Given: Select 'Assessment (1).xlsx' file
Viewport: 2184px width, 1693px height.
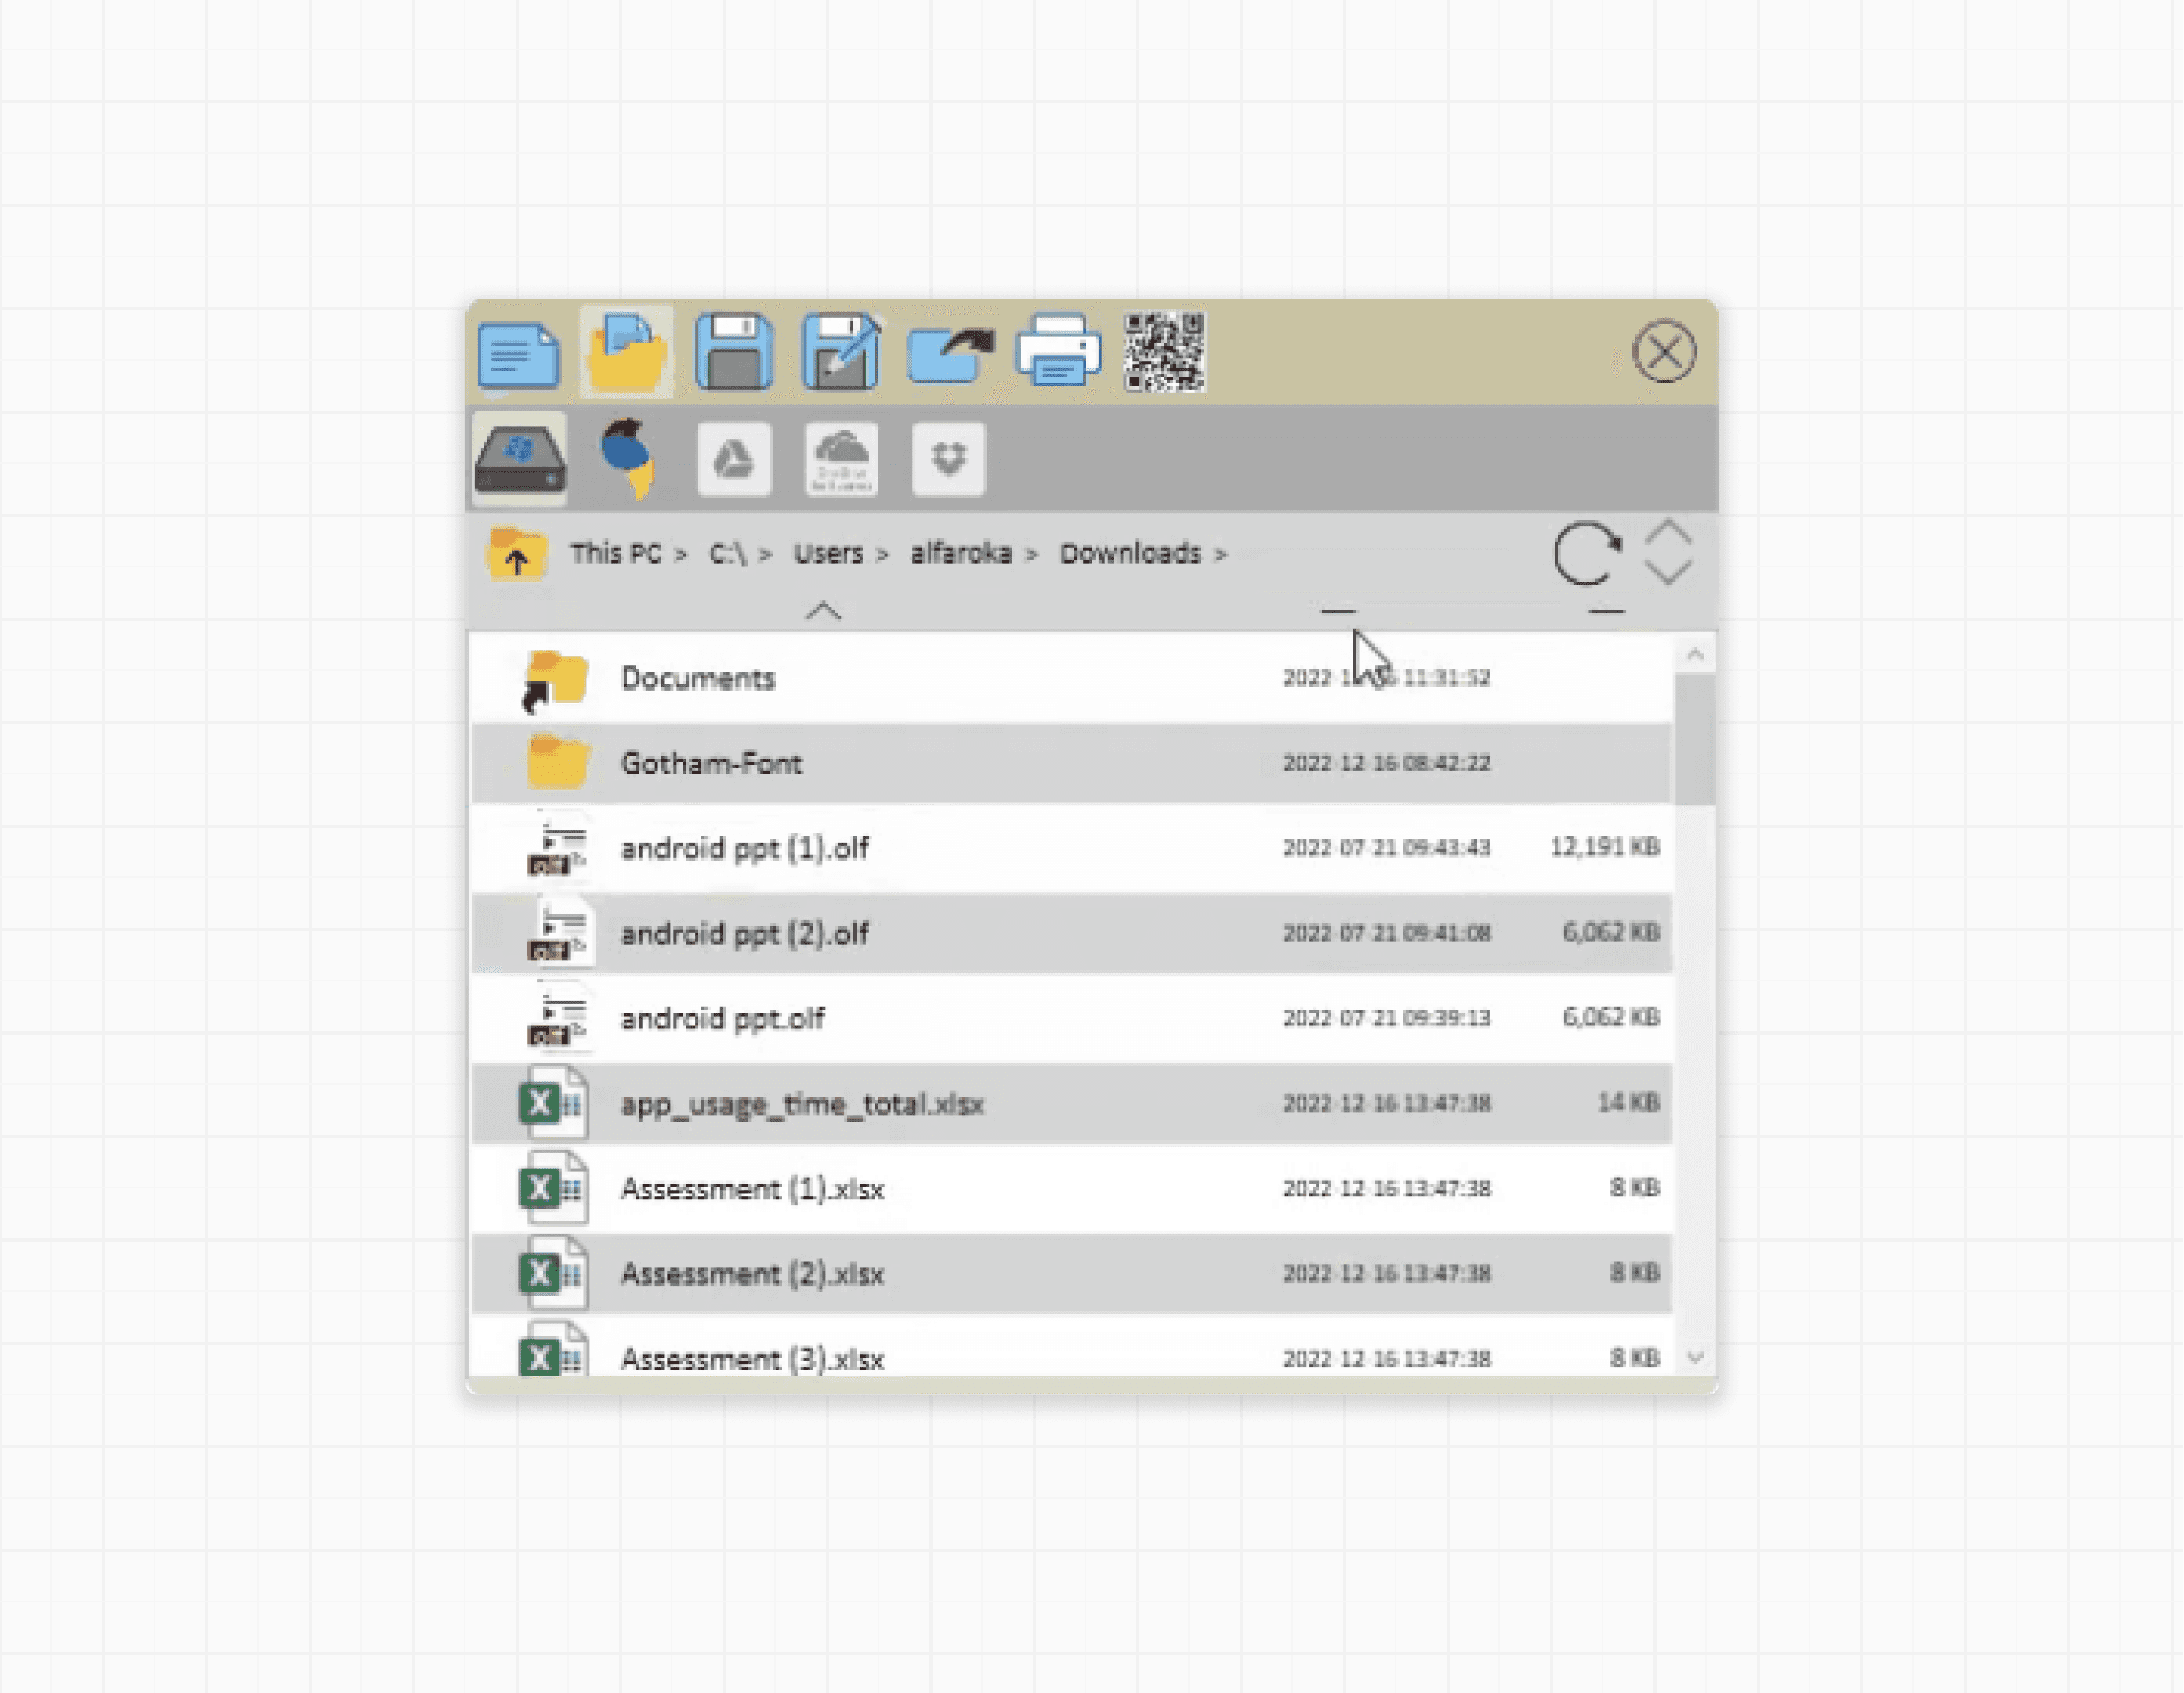Looking at the screenshot, I should 1071,1188.
